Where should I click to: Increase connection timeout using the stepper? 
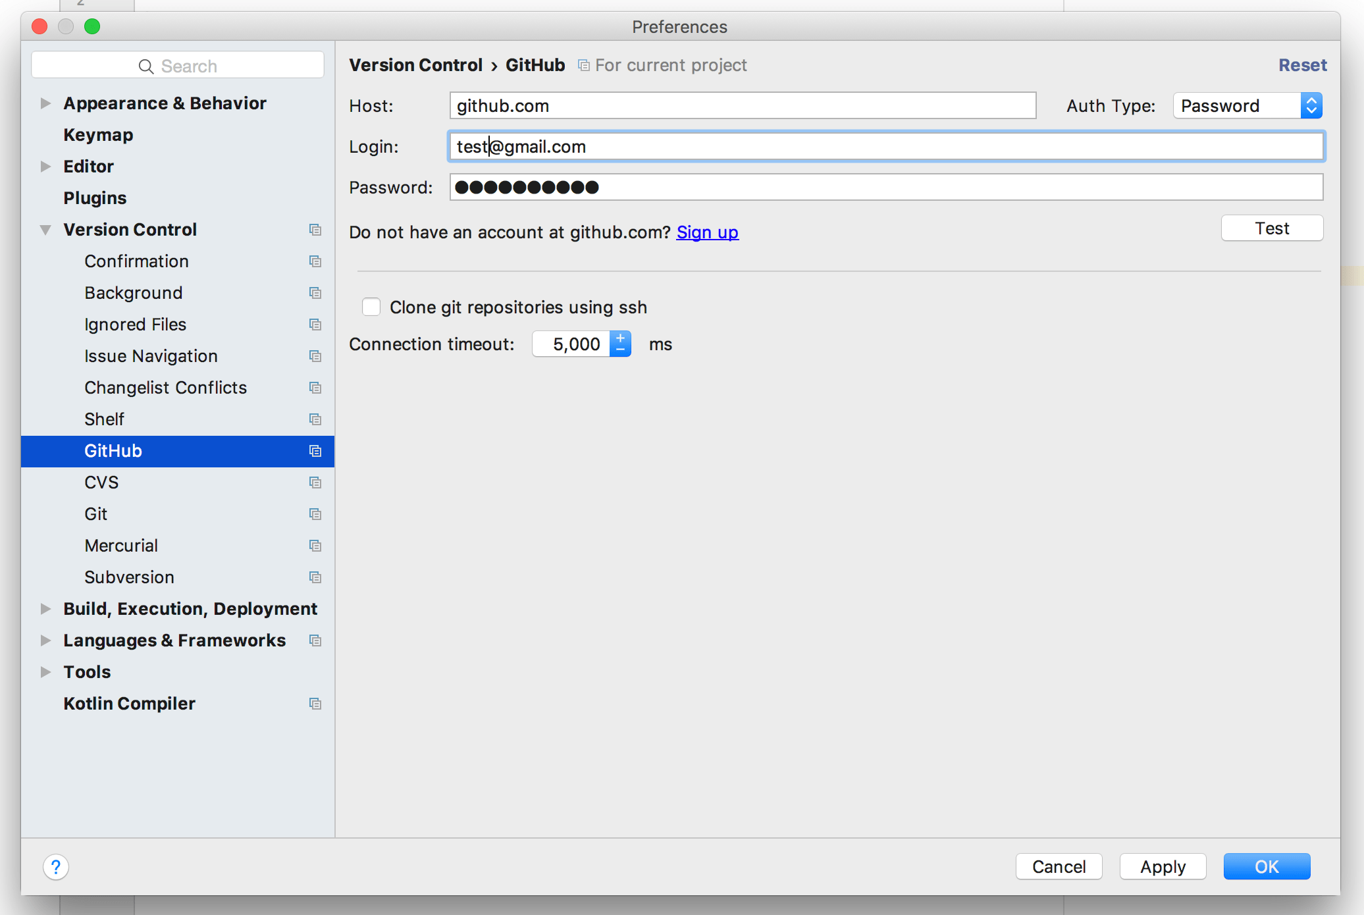click(619, 337)
